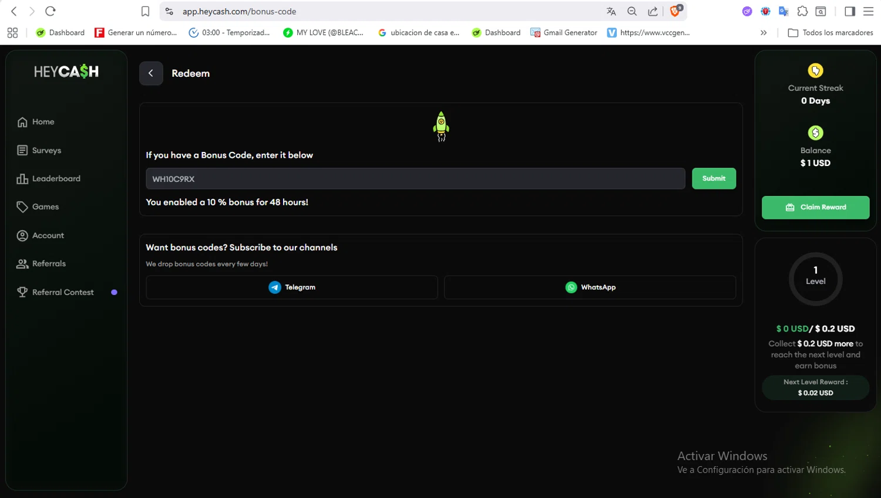Open Referral Contest in the sidebar
The height and width of the screenshot is (498, 881).
coord(66,292)
